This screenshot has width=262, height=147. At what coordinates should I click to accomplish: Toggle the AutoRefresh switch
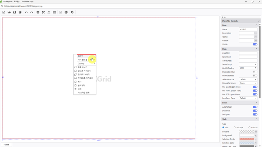(255, 107)
